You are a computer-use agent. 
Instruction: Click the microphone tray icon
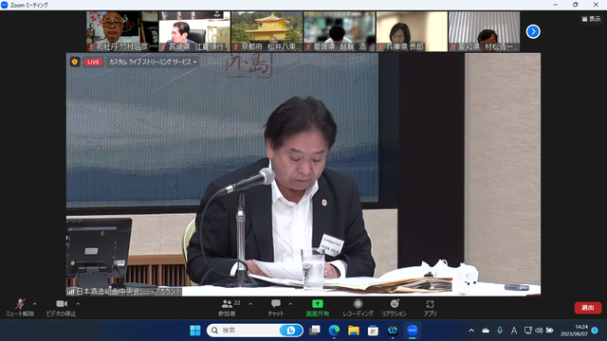[500, 331]
